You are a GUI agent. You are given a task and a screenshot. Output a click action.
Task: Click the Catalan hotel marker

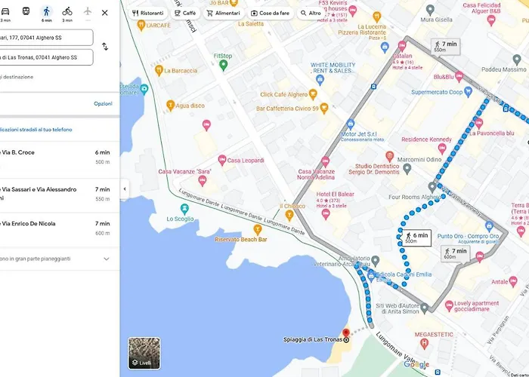click(402, 46)
